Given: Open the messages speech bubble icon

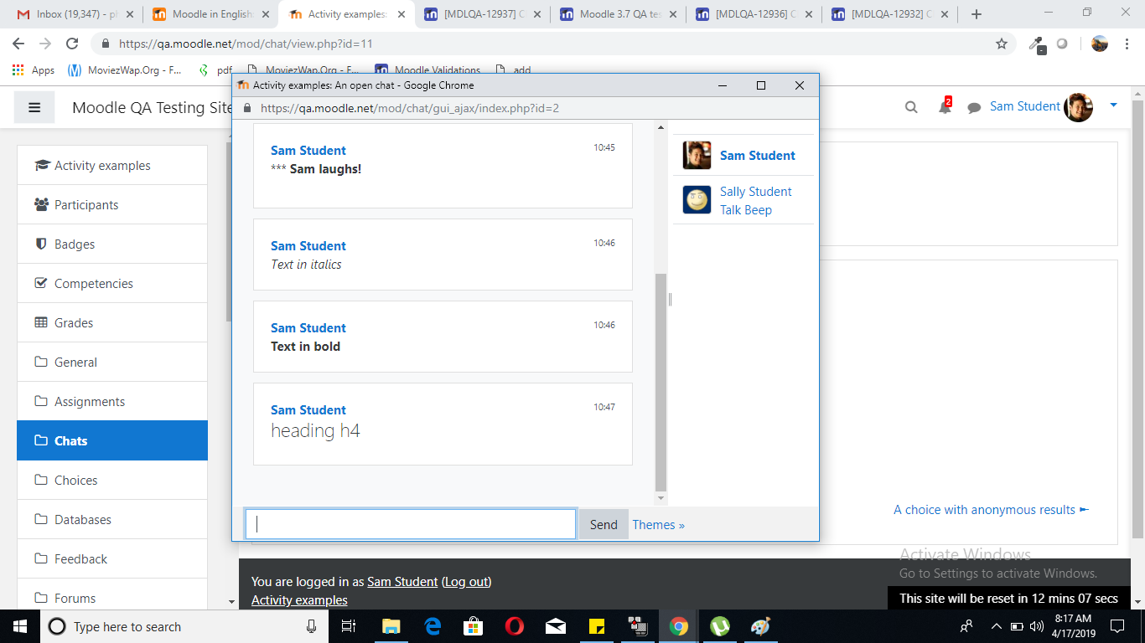Looking at the screenshot, I should pyautogui.click(x=974, y=108).
